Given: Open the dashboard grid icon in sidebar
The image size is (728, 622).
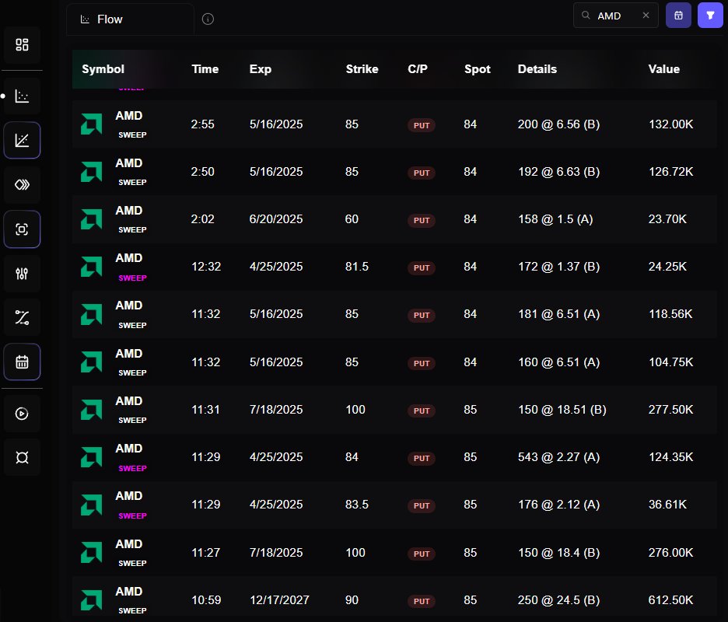Looking at the screenshot, I should (x=22, y=44).
